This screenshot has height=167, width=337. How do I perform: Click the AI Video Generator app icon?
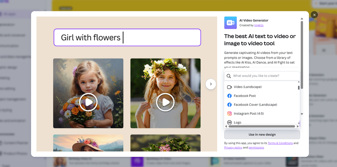tap(230, 23)
